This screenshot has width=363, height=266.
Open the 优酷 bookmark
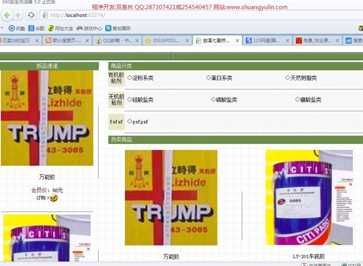(x=17, y=28)
